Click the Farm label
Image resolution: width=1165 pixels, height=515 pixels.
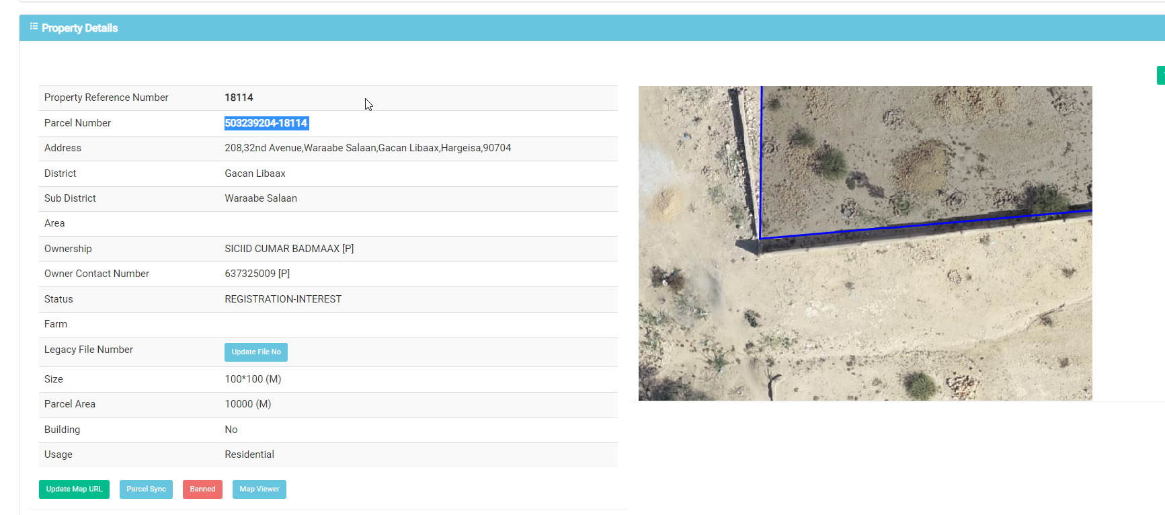point(56,324)
